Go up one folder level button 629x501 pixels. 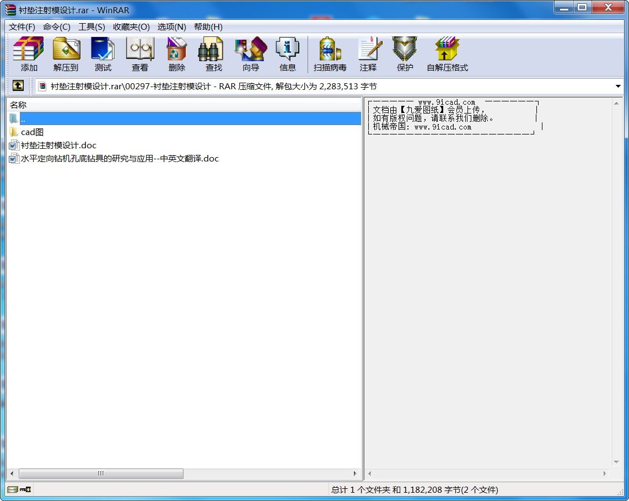coord(18,86)
